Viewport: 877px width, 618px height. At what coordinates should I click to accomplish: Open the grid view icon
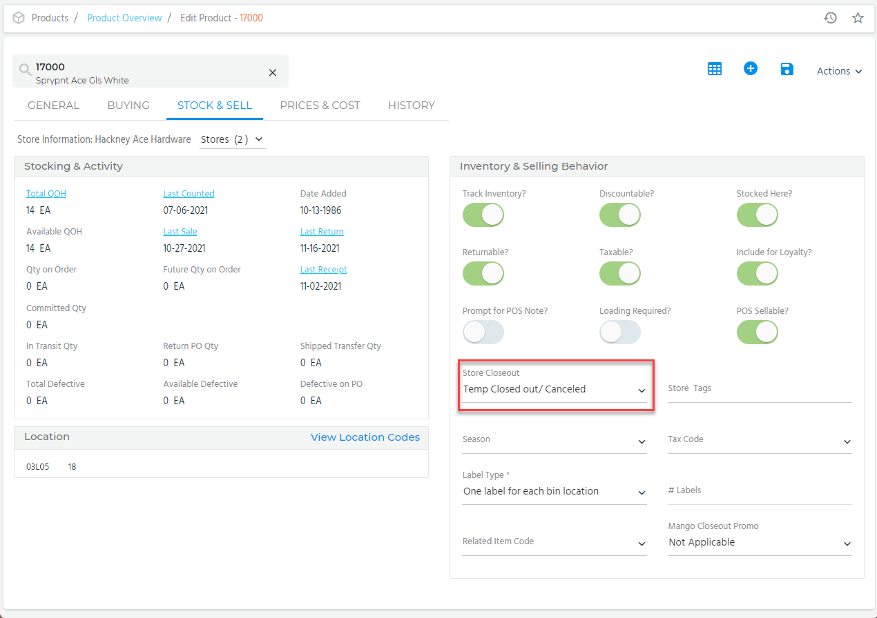pyautogui.click(x=715, y=69)
